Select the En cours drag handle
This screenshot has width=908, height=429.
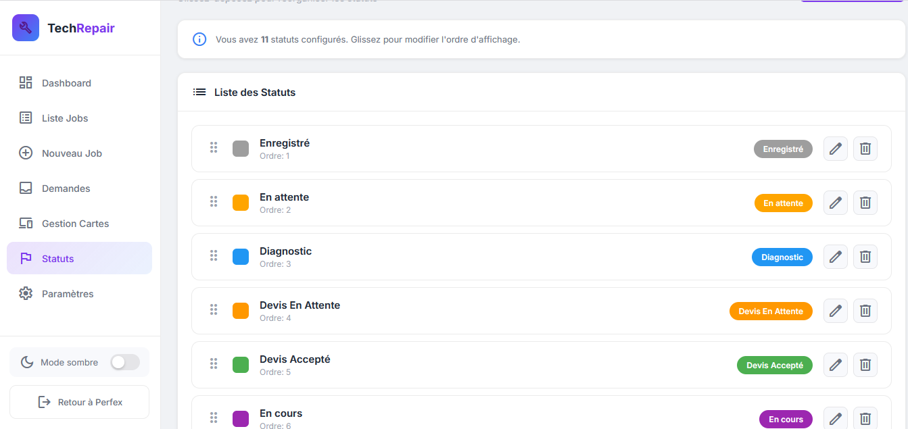214,418
